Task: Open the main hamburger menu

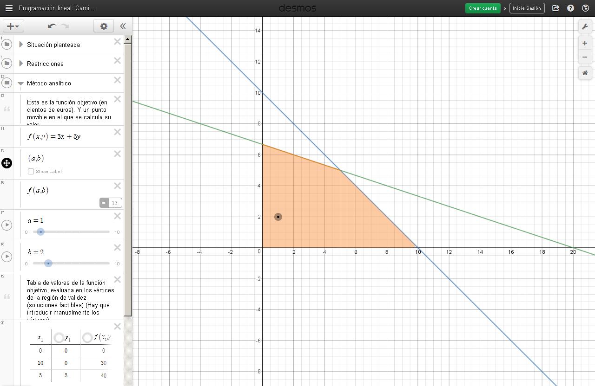Action: 9,8
